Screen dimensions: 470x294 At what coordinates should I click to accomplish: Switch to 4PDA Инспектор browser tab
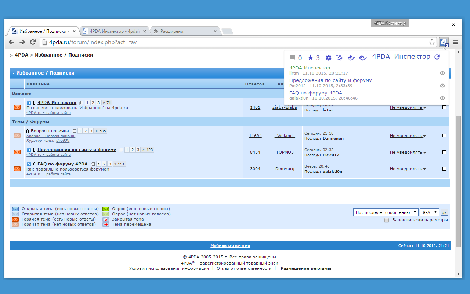click(114, 32)
